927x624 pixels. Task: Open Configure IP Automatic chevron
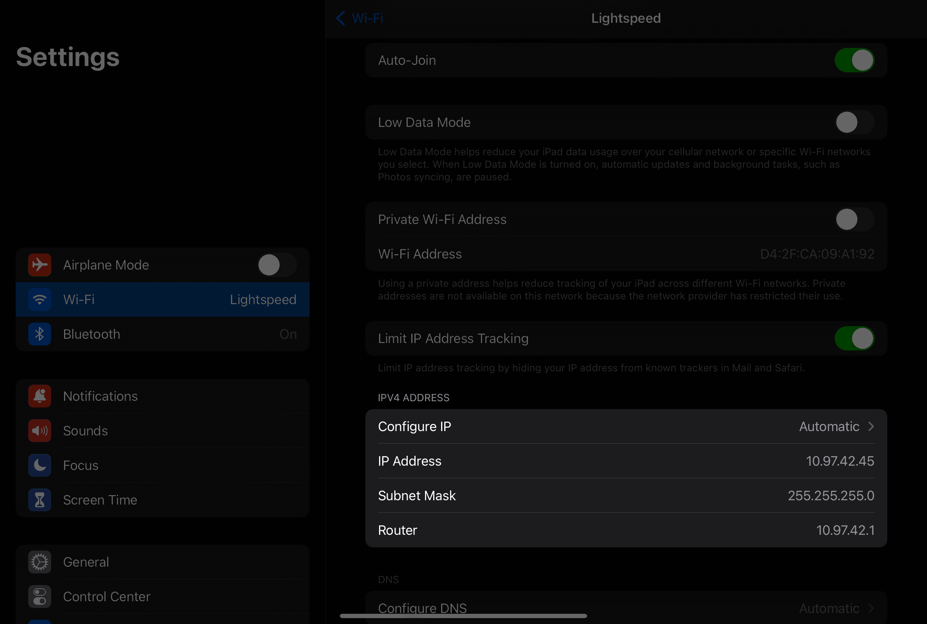coord(871,427)
